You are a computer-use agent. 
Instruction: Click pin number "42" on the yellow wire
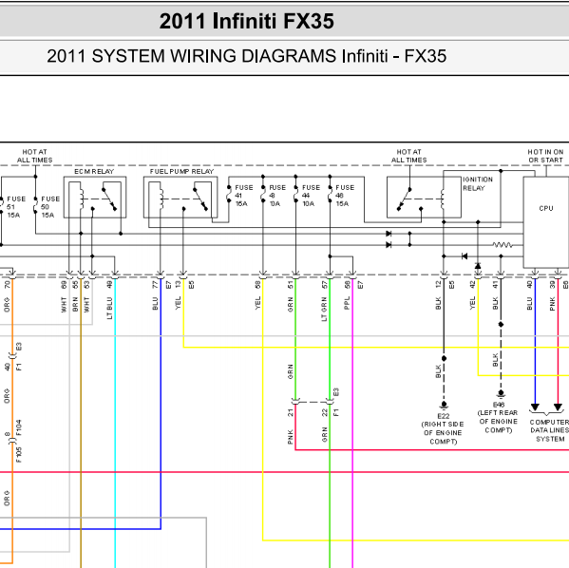pyautogui.click(x=472, y=285)
